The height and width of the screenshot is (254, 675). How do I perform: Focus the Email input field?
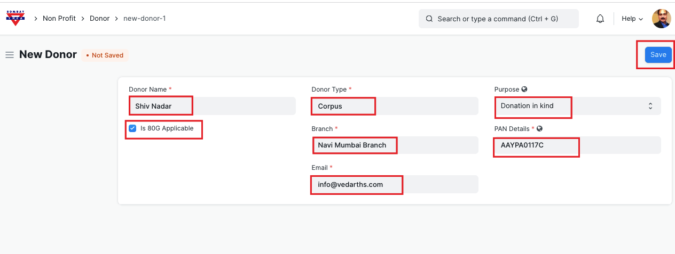pyautogui.click(x=394, y=184)
